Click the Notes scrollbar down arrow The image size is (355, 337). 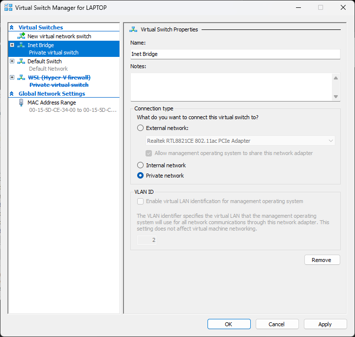point(336,97)
